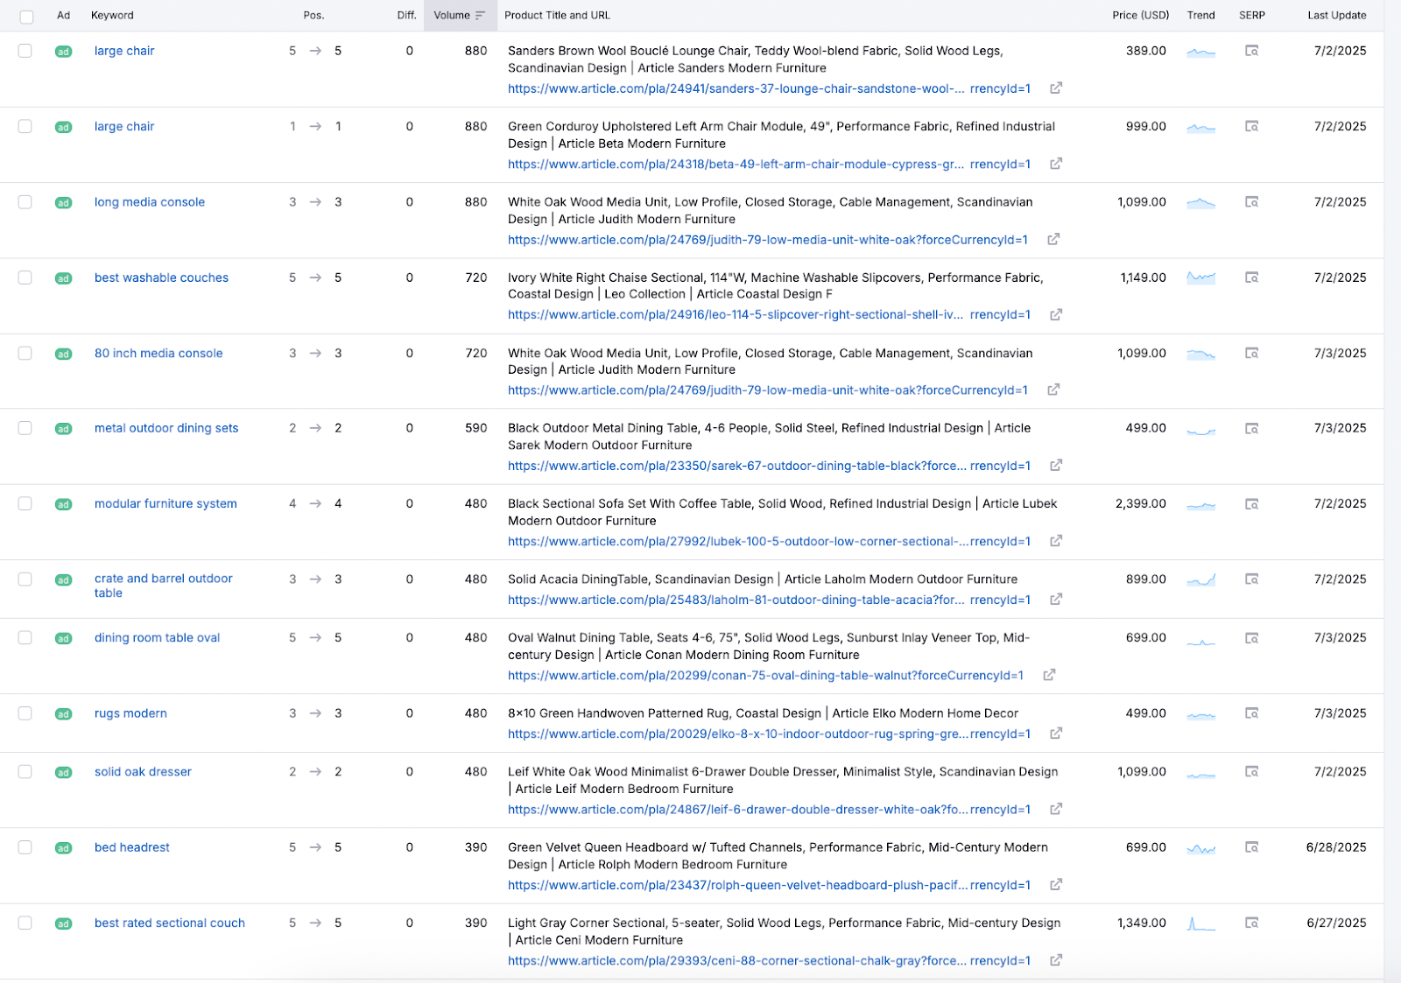This screenshot has height=983, width=1401.
Task: View SERP snapshot for best washable couches
Action: [1252, 277]
